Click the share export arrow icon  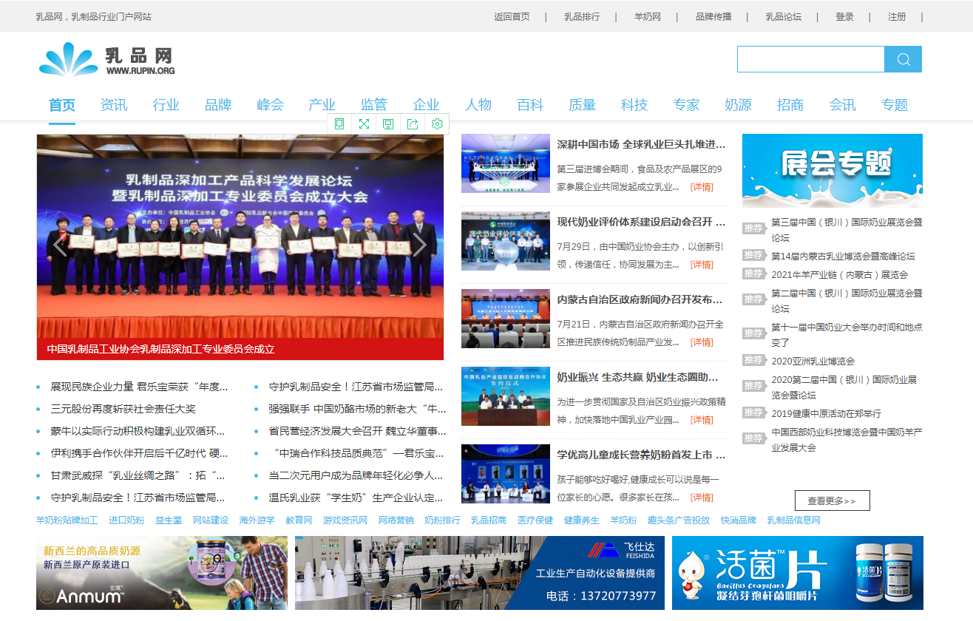pyautogui.click(x=413, y=123)
